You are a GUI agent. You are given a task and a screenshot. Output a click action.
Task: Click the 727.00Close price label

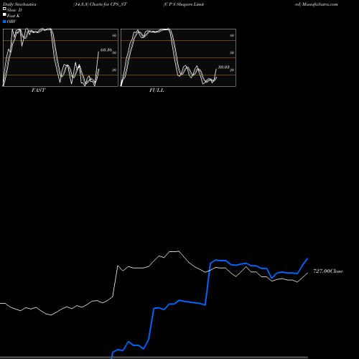point(328,271)
